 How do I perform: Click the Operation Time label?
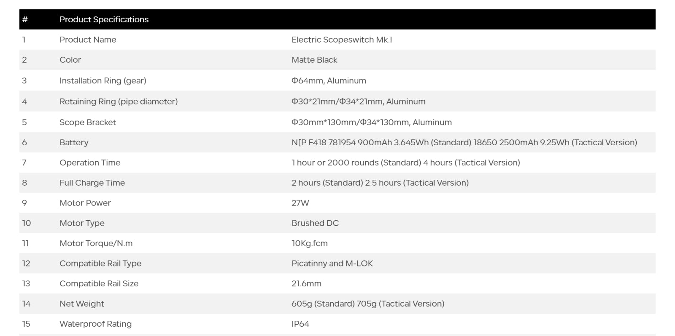[x=90, y=163]
